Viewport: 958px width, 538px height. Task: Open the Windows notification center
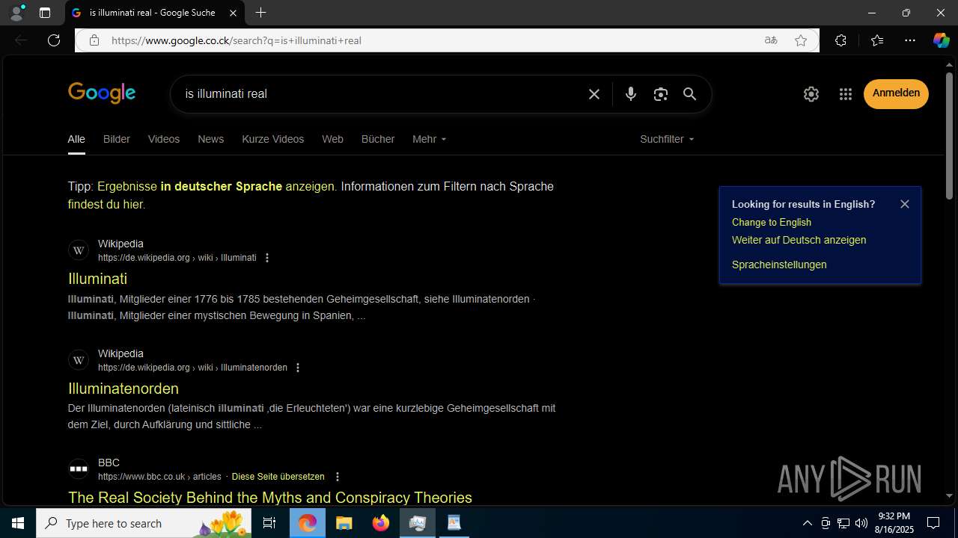(933, 523)
